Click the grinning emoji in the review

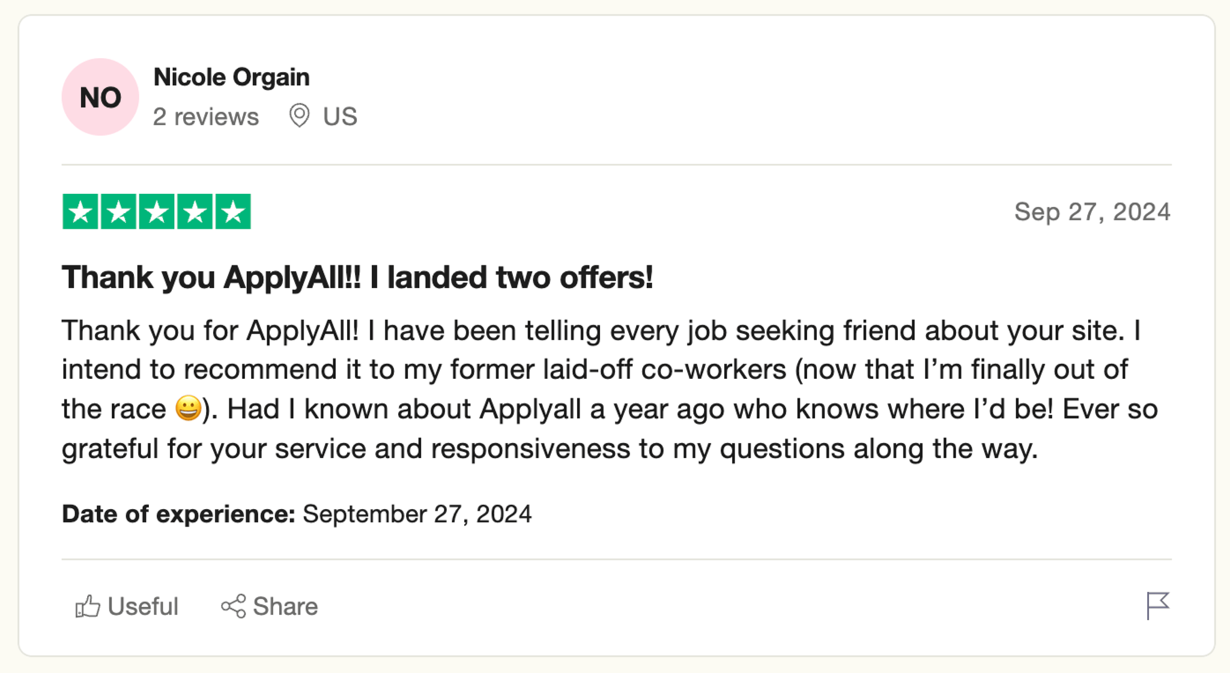(188, 409)
